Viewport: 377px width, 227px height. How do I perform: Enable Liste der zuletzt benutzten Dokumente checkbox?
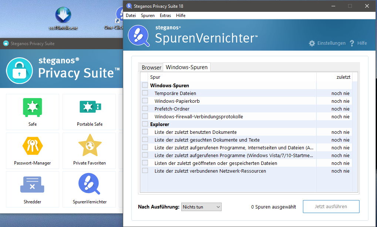pos(145,132)
